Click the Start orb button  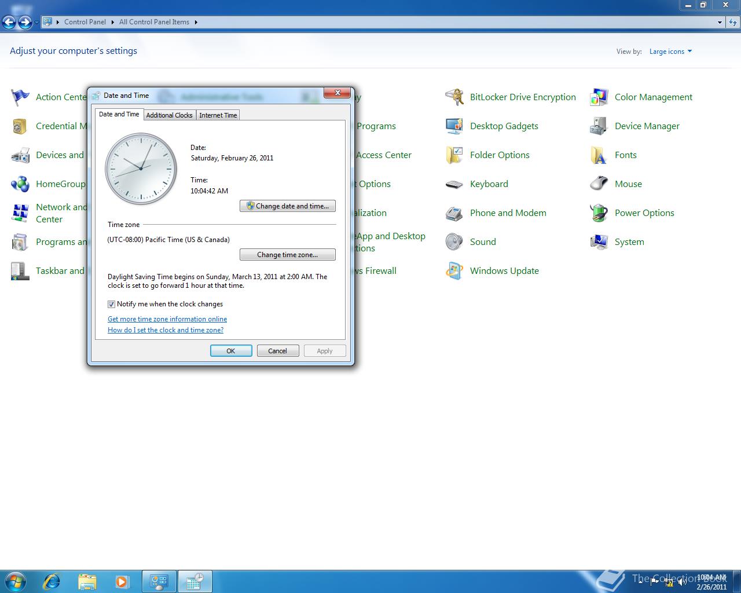click(16, 581)
